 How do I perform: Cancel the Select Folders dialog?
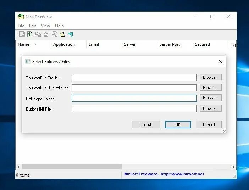[209, 125]
